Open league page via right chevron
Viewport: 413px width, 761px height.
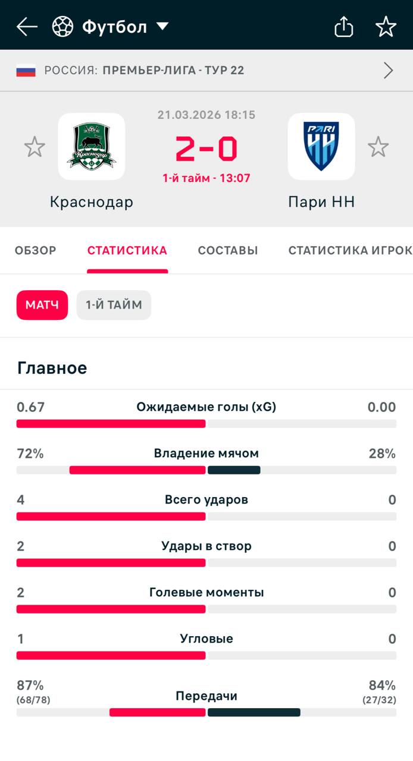pos(389,71)
